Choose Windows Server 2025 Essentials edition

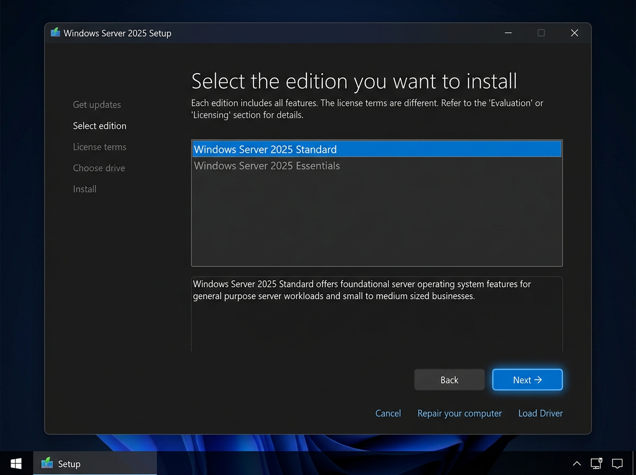(376, 165)
